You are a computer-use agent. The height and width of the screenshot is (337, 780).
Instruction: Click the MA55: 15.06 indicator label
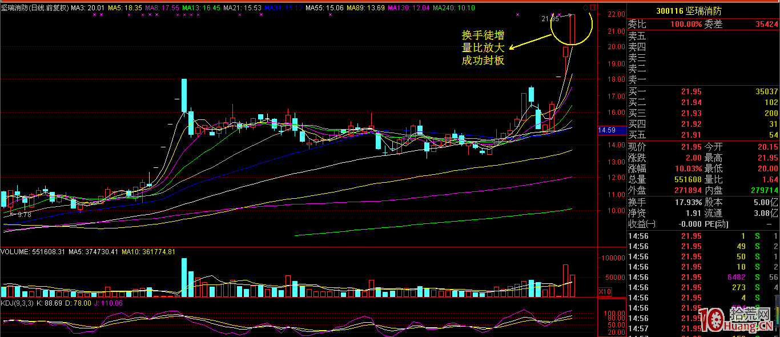coord(325,8)
